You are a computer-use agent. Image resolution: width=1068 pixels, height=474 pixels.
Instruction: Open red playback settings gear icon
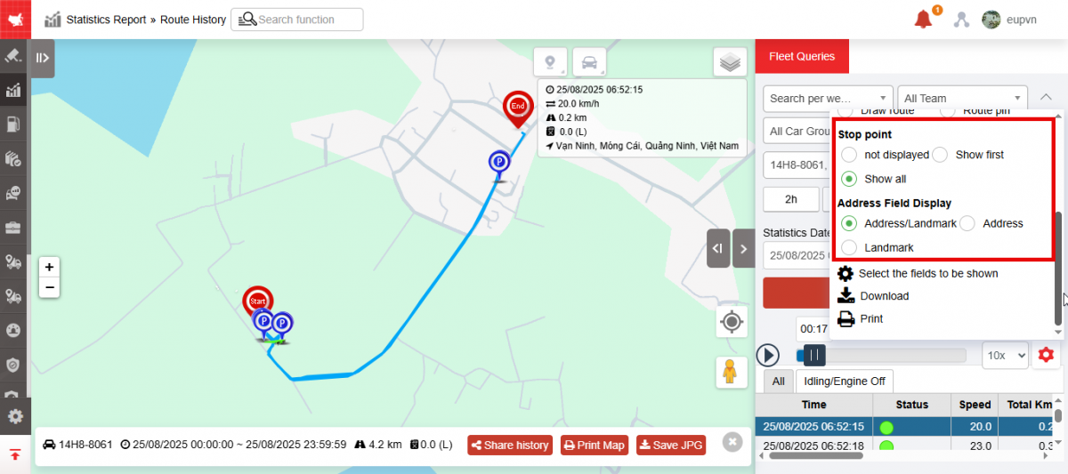(x=1046, y=355)
